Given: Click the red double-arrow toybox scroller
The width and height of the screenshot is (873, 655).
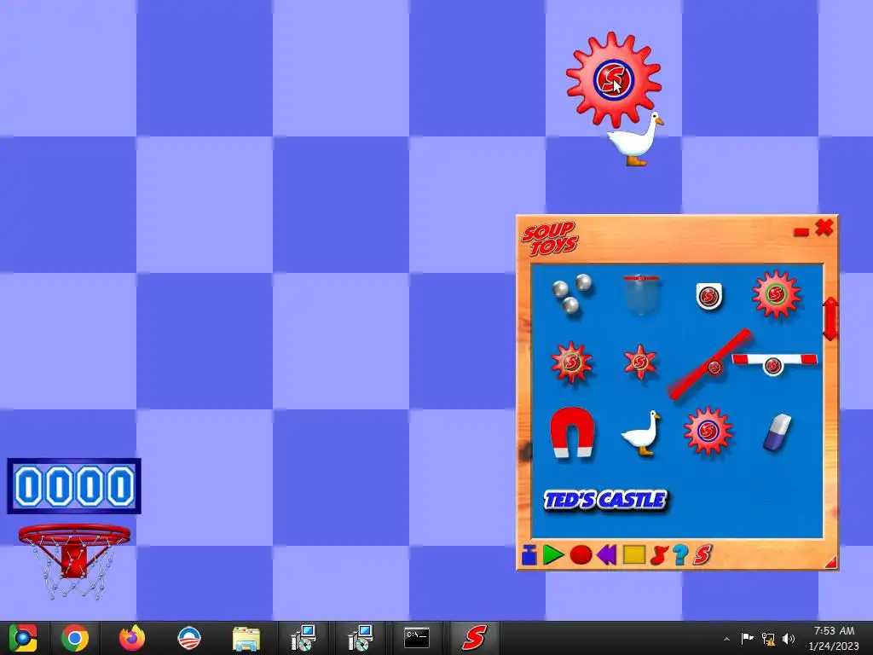Looking at the screenshot, I should pos(830,319).
